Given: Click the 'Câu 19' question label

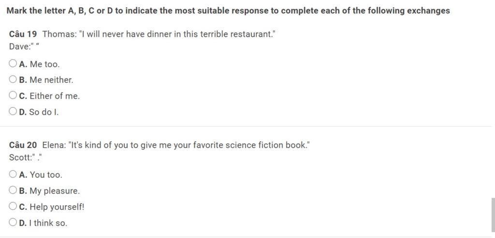Looking at the screenshot, I should pos(23,34).
